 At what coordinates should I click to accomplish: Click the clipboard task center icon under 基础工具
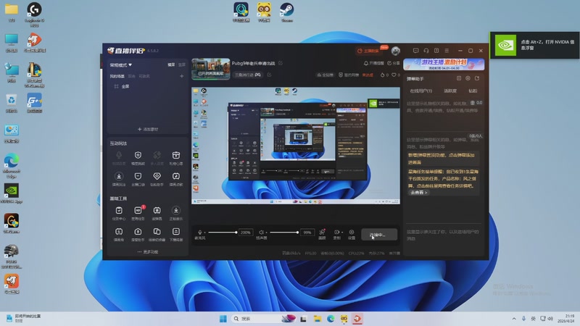[x=119, y=210]
